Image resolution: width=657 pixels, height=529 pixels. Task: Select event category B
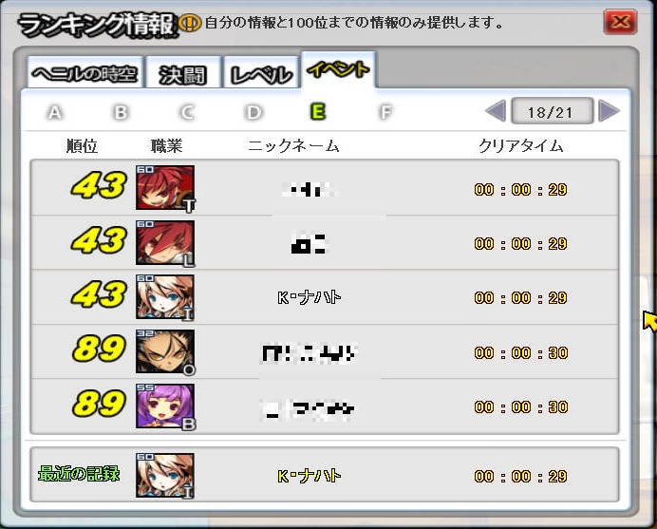coord(121,112)
